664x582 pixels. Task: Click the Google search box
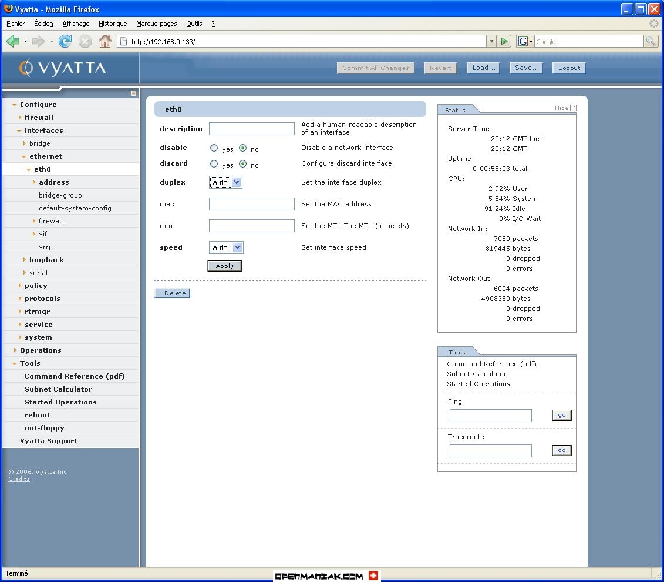pyautogui.click(x=589, y=42)
